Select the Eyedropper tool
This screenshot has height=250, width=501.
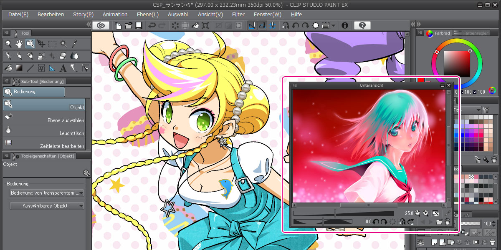75,43
